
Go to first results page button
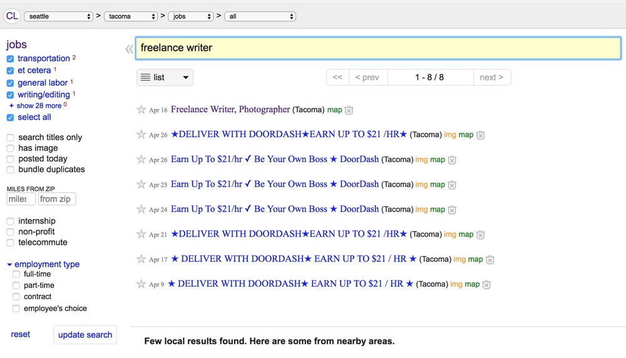[338, 78]
